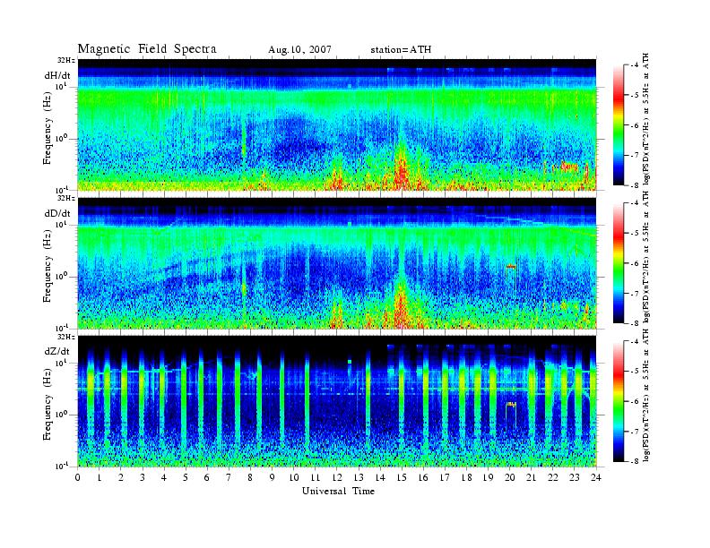Click the dZ/dt panel label

point(57,351)
